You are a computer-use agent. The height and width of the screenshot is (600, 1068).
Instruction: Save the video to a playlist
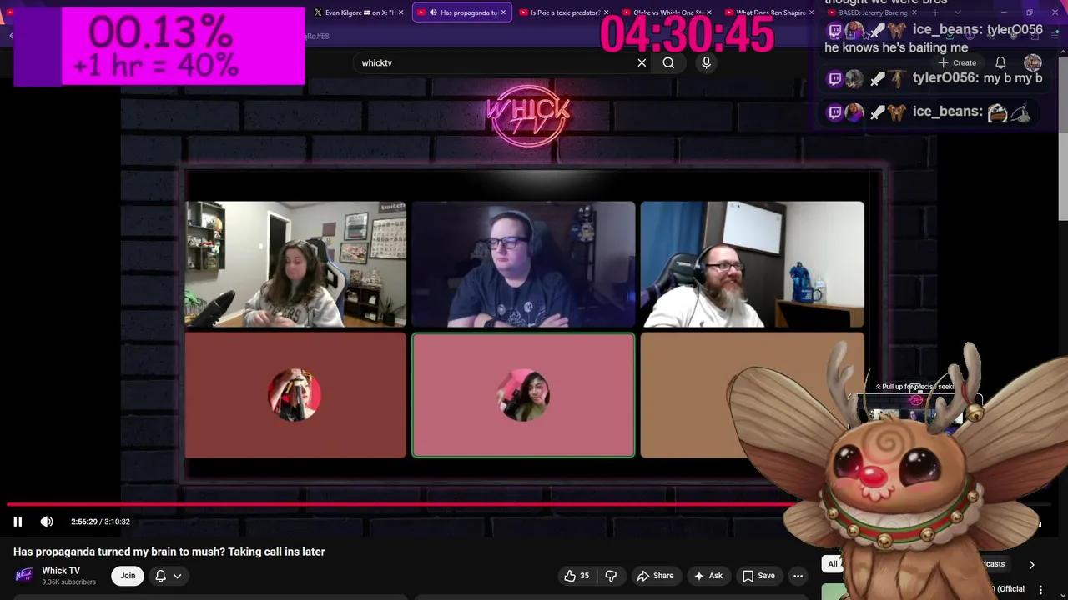[758, 576]
